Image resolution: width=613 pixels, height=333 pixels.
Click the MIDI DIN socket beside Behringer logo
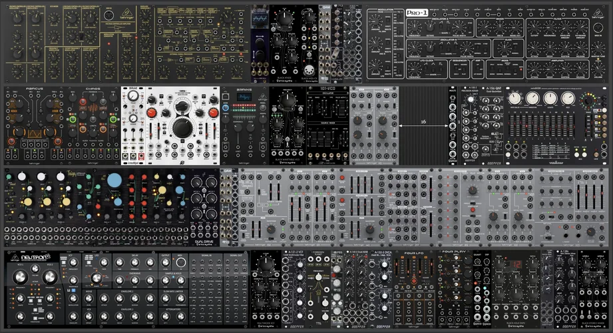[108, 16]
